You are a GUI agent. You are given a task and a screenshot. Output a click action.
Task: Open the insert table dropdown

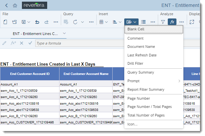[106, 22]
